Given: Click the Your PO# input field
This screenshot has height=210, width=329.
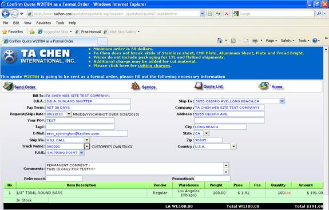Looking at the screenshot, I should click(x=80, y=120).
